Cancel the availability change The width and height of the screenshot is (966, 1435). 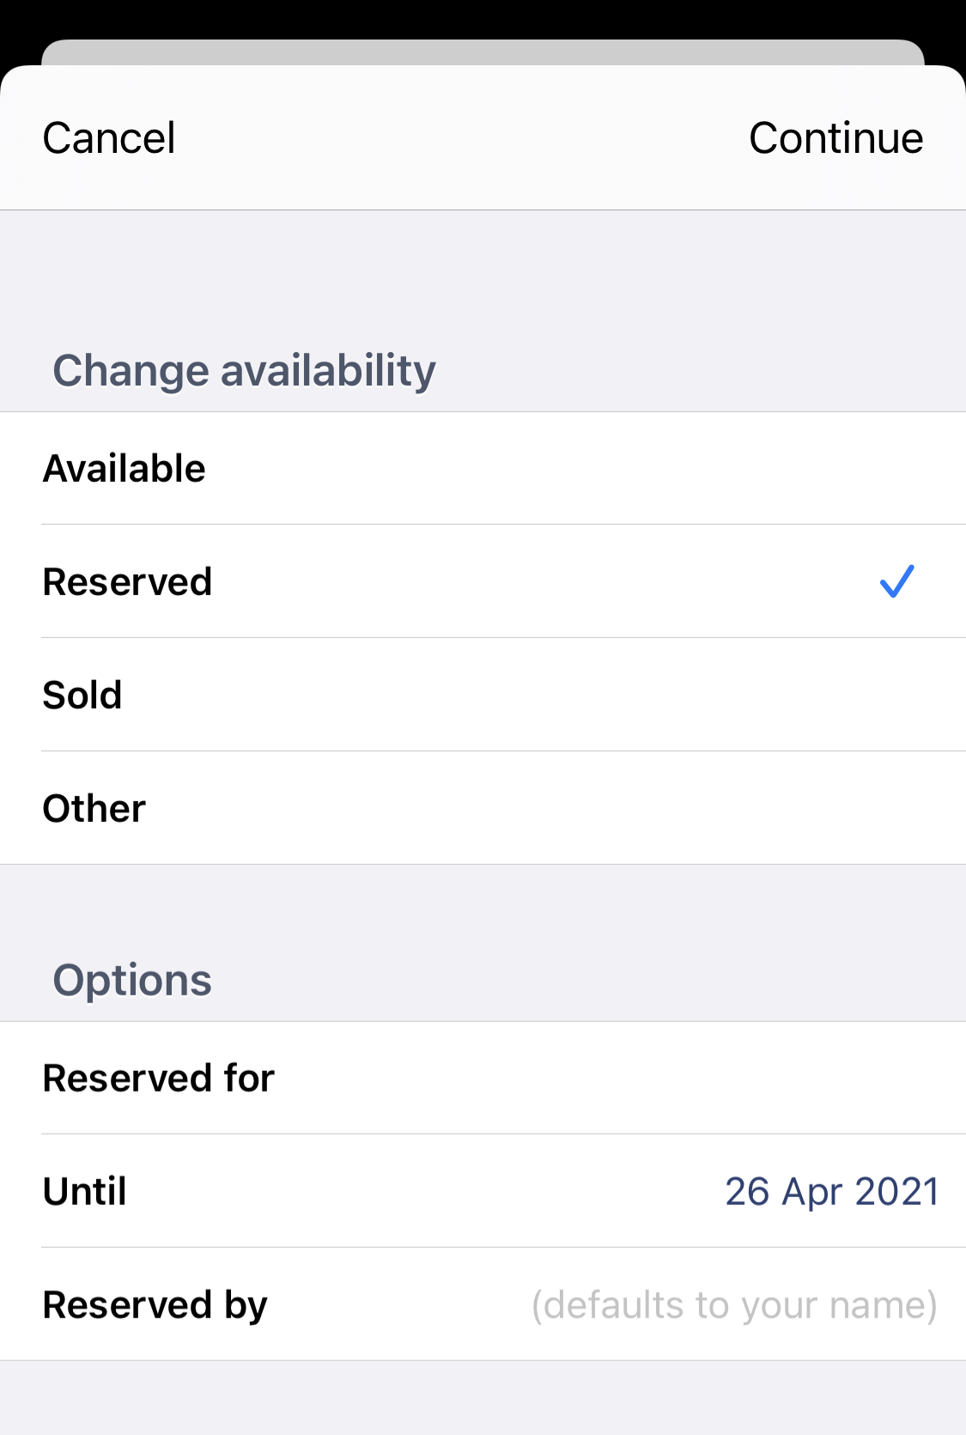[x=109, y=138]
